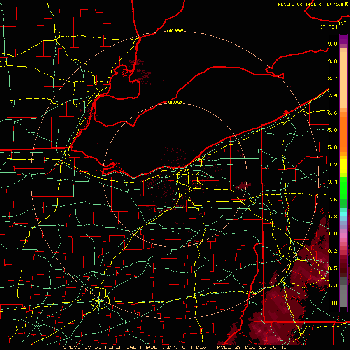Select the 100 NMI range ring label
350x350 pixels.
[x=175, y=31]
